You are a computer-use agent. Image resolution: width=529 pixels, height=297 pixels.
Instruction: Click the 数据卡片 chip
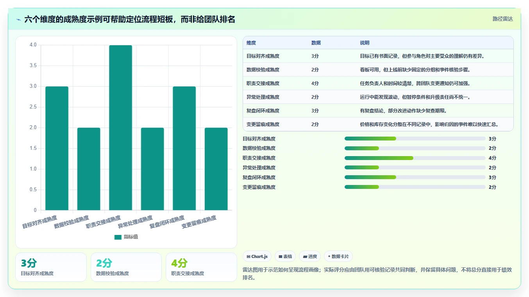click(338, 256)
